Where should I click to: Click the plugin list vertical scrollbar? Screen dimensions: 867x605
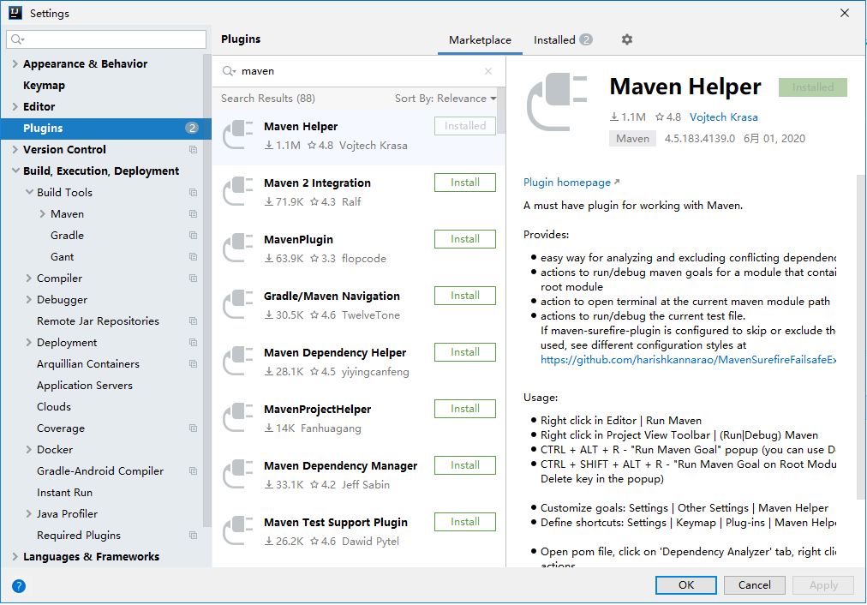501,111
